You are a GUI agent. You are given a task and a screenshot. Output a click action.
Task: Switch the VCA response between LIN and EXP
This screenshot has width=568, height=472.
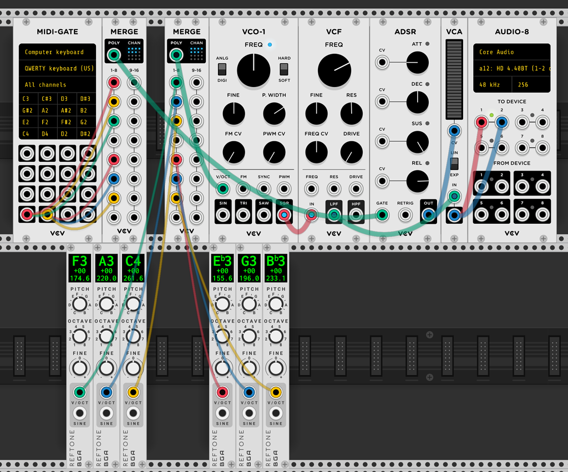tap(454, 162)
